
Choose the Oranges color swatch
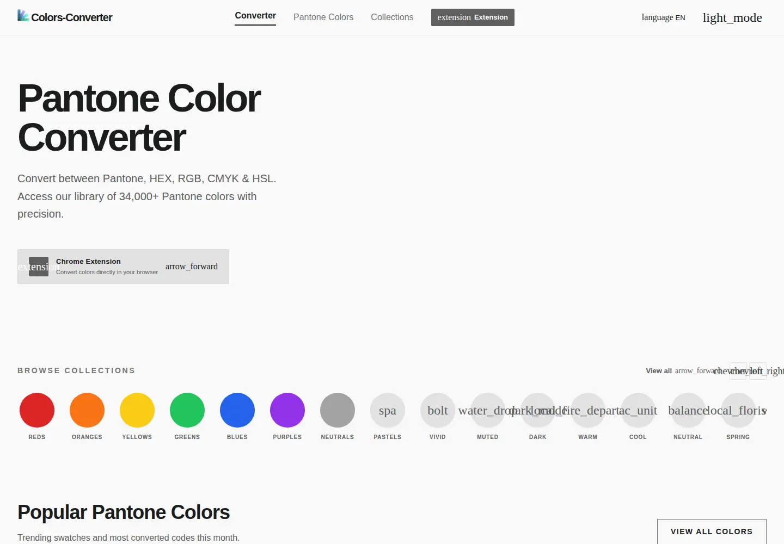click(x=87, y=410)
